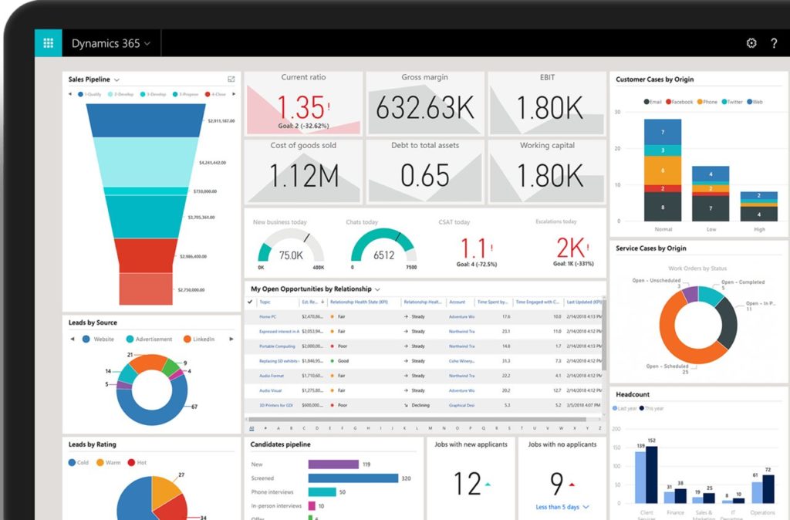Click the Hot color swatch in Leads by Rating
This screenshot has width=790, height=520.
[130, 463]
